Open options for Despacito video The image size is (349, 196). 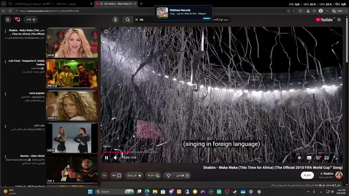pyautogui.click(x=5, y=62)
